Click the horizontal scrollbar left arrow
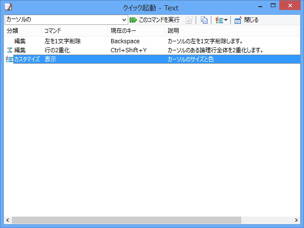Screen dimensions: 304x228 (x=8, y=220)
